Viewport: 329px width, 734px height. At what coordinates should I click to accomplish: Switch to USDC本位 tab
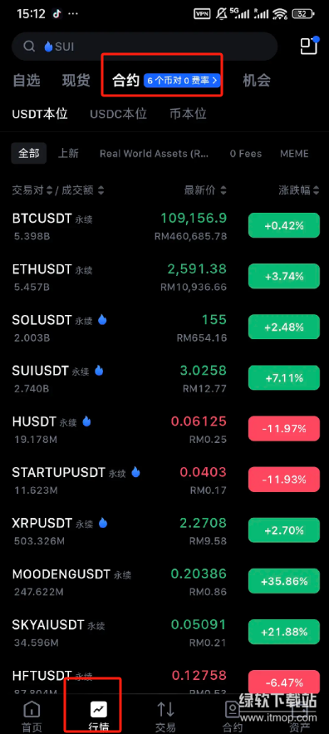pos(119,114)
